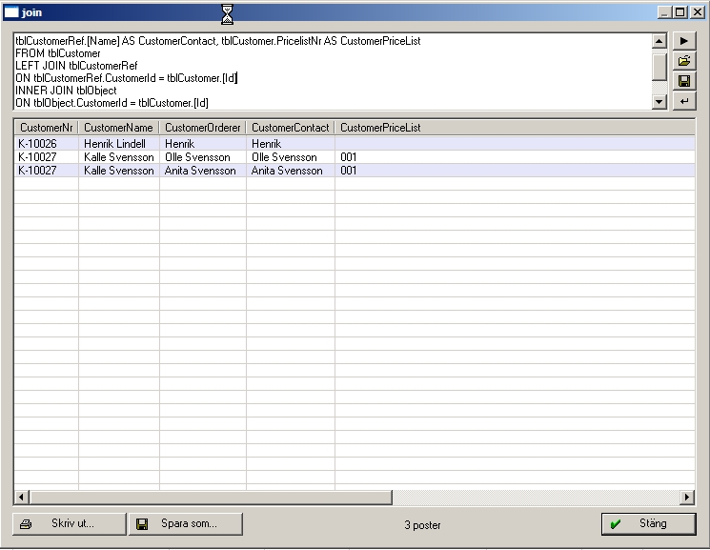Click Henrik in CustomerOrderer column
This screenshot has width=710, height=550.
pos(202,144)
